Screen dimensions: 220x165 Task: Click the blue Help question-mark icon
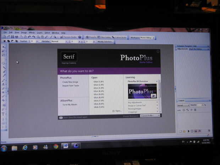point(80,37)
